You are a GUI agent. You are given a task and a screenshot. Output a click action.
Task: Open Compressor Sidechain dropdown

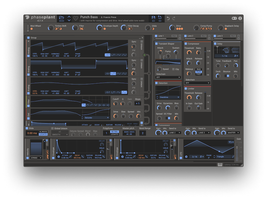197,83
